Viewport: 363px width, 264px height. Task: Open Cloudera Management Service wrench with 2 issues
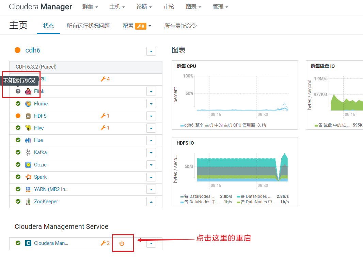pos(105,243)
